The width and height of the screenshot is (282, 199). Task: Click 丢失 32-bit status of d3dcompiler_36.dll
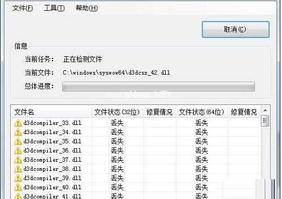pyautogui.click(x=117, y=150)
